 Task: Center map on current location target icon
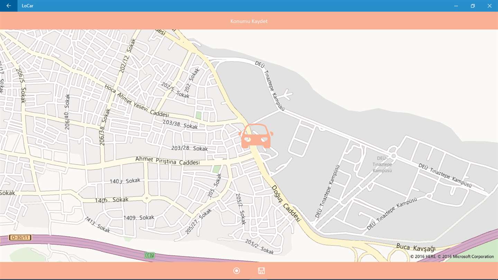[x=237, y=271]
